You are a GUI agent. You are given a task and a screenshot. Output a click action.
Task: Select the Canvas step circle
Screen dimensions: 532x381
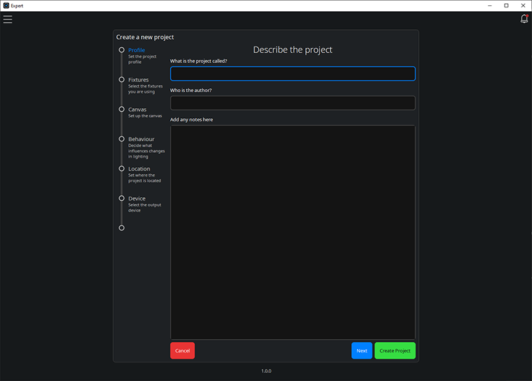tap(121, 109)
